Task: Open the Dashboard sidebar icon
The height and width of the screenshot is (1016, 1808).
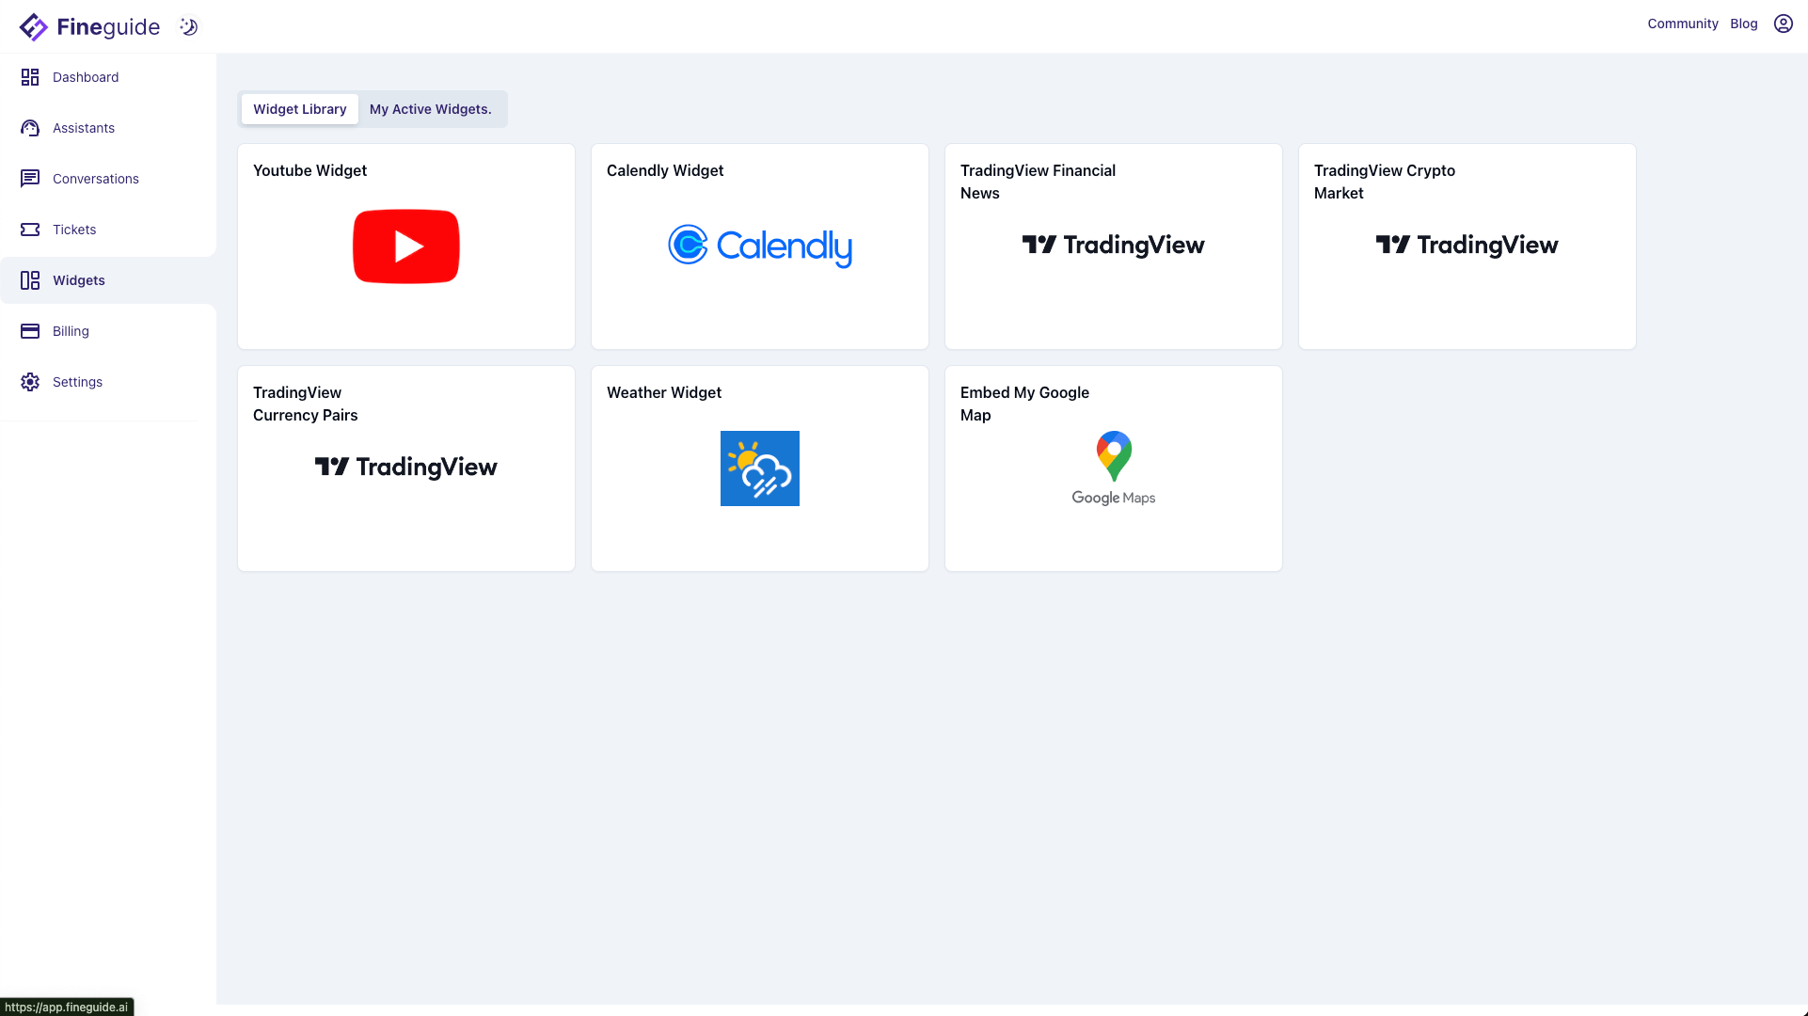Action: click(30, 77)
